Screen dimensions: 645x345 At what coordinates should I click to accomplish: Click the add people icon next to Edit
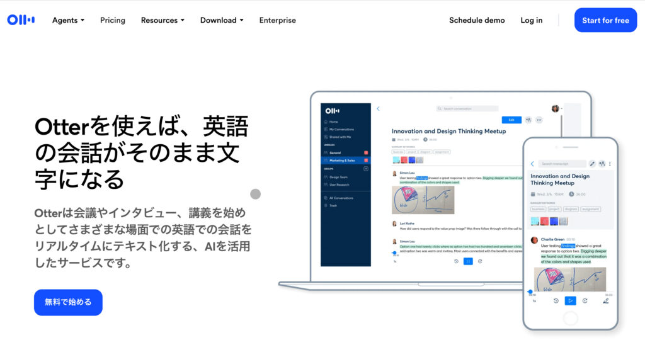point(528,120)
